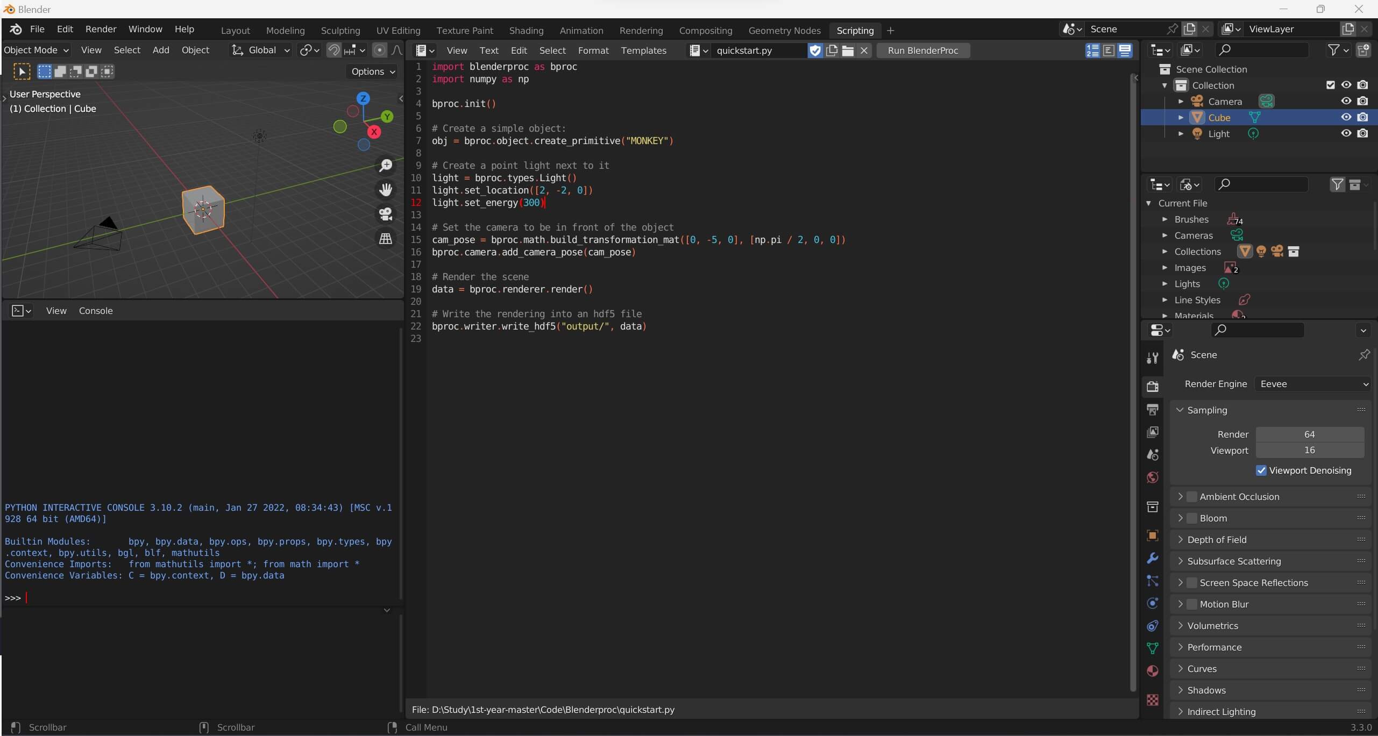
Task: Open the View Layer properties tab icon
Action: [x=1152, y=432]
